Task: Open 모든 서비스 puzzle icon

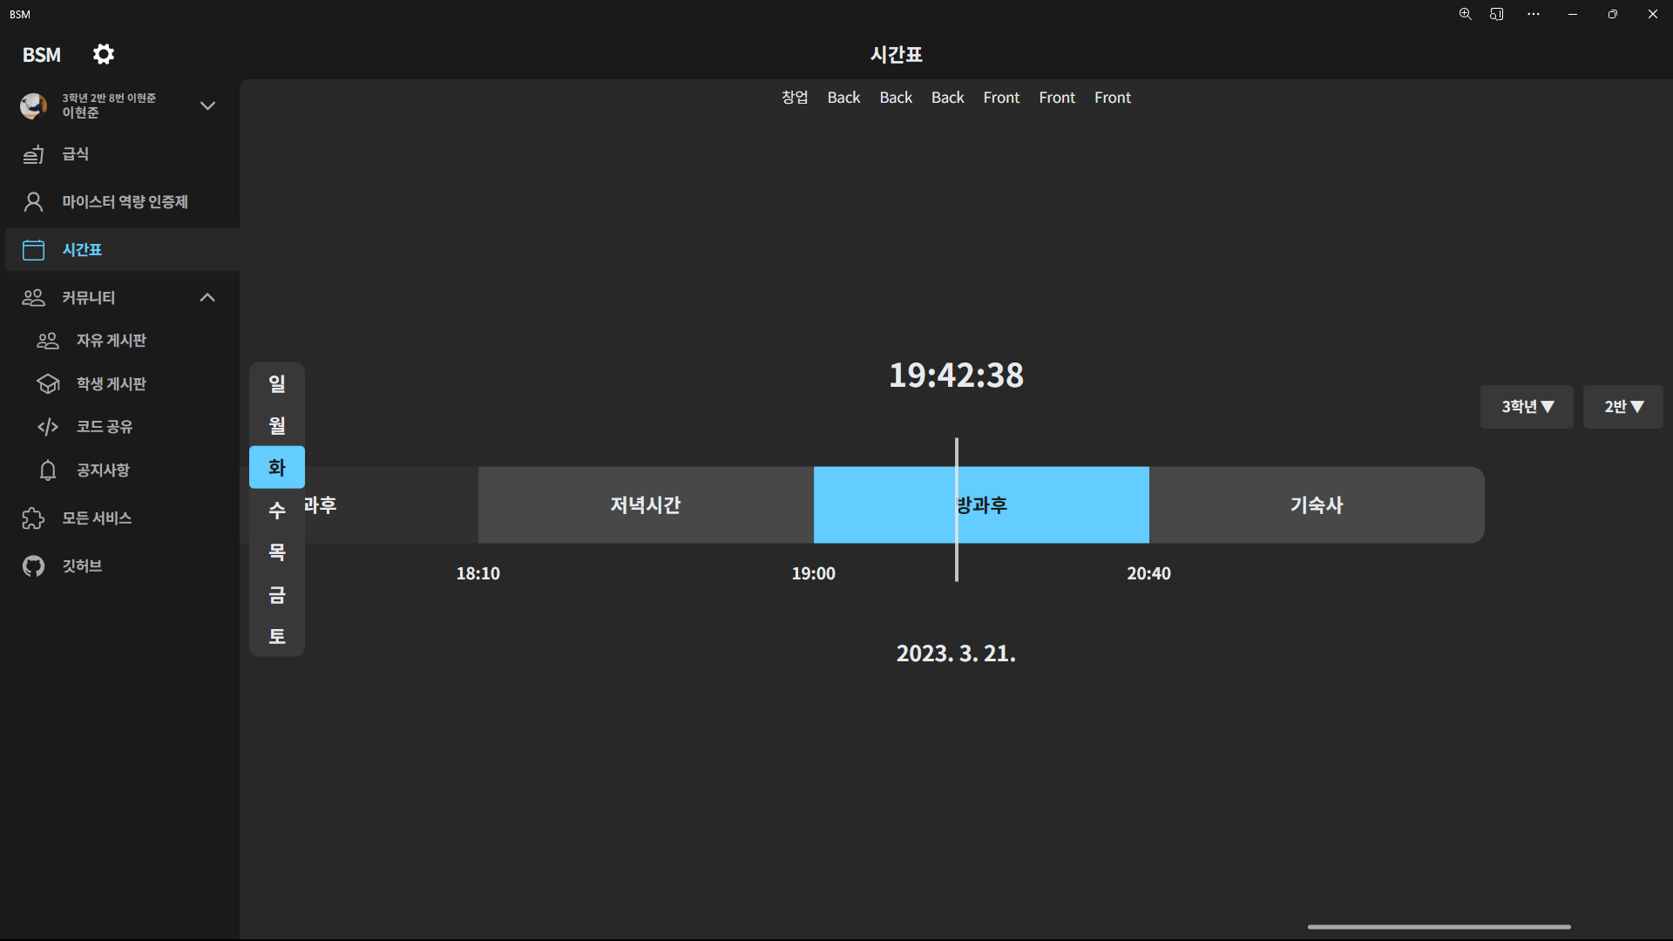Action: pyautogui.click(x=33, y=518)
